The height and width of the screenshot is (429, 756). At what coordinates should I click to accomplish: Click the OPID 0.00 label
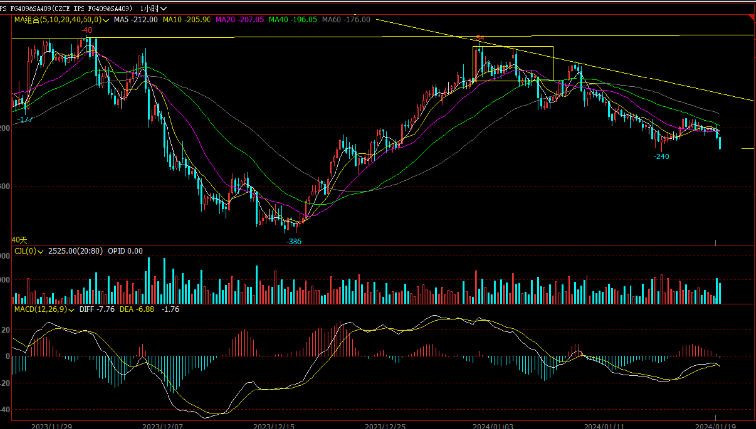pyautogui.click(x=125, y=251)
